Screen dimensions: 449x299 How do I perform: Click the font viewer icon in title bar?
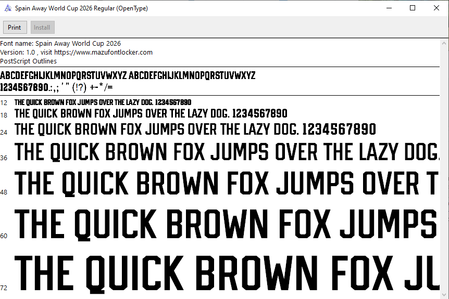[x=8, y=8]
